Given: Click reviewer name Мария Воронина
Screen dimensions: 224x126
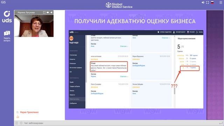Looking at the screenshot, I should [x=138, y=56].
